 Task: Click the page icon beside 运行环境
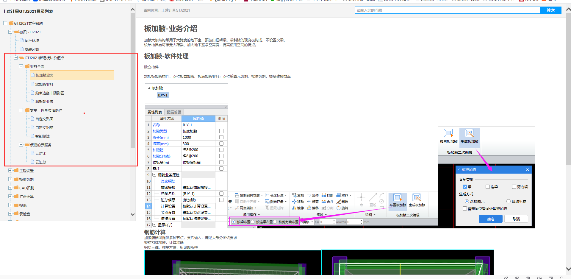coord(22,40)
